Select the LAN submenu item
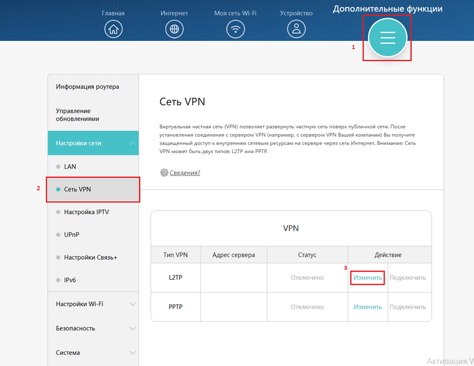This screenshot has height=366, width=474. 70,167
